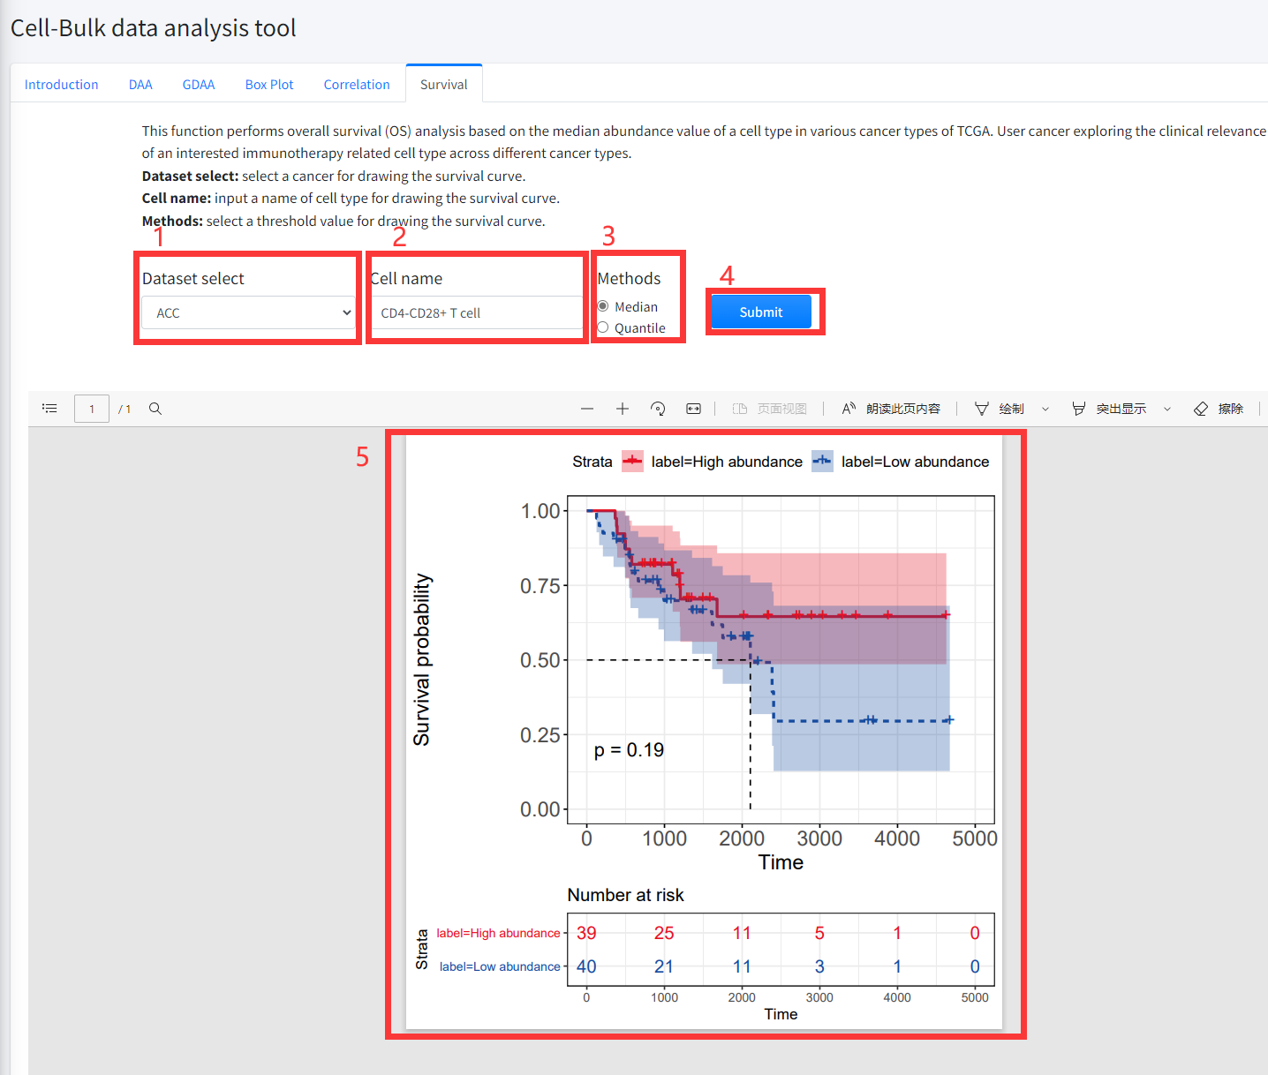Zoom in with the plus icon
Viewport: 1268px width, 1075px height.
click(623, 409)
